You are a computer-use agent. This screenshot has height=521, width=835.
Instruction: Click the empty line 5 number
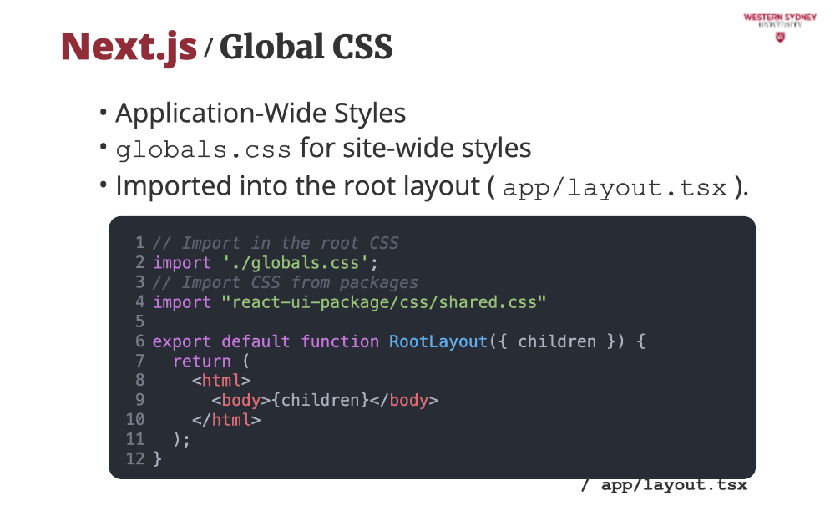click(x=139, y=321)
